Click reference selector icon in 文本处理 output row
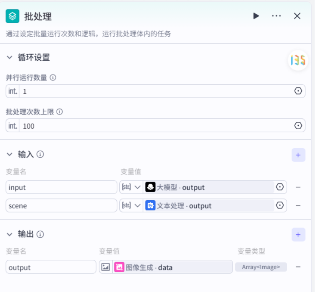 tap(280, 206)
